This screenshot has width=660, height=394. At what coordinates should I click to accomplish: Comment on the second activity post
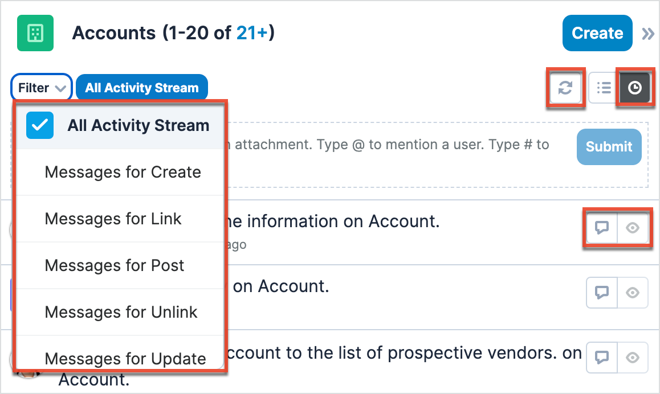(x=602, y=293)
